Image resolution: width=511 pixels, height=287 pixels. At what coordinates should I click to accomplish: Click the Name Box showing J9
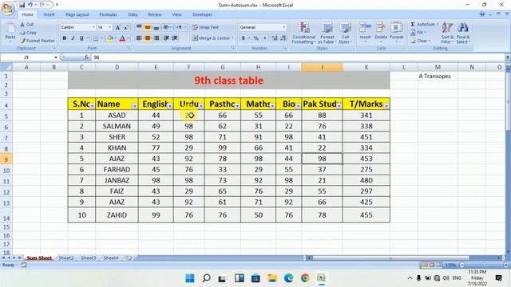tap(27, 57)
